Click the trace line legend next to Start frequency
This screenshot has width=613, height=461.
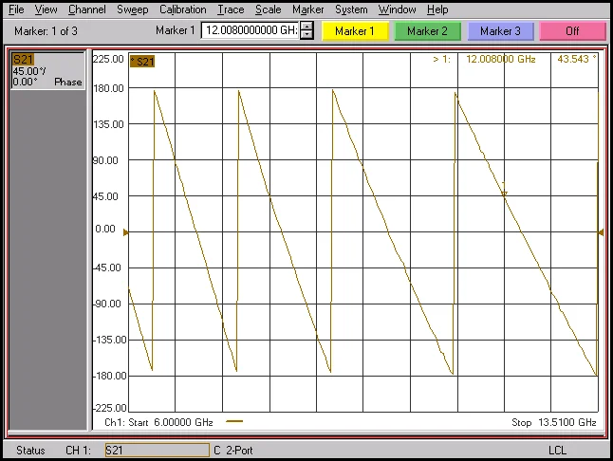point(234,420)
